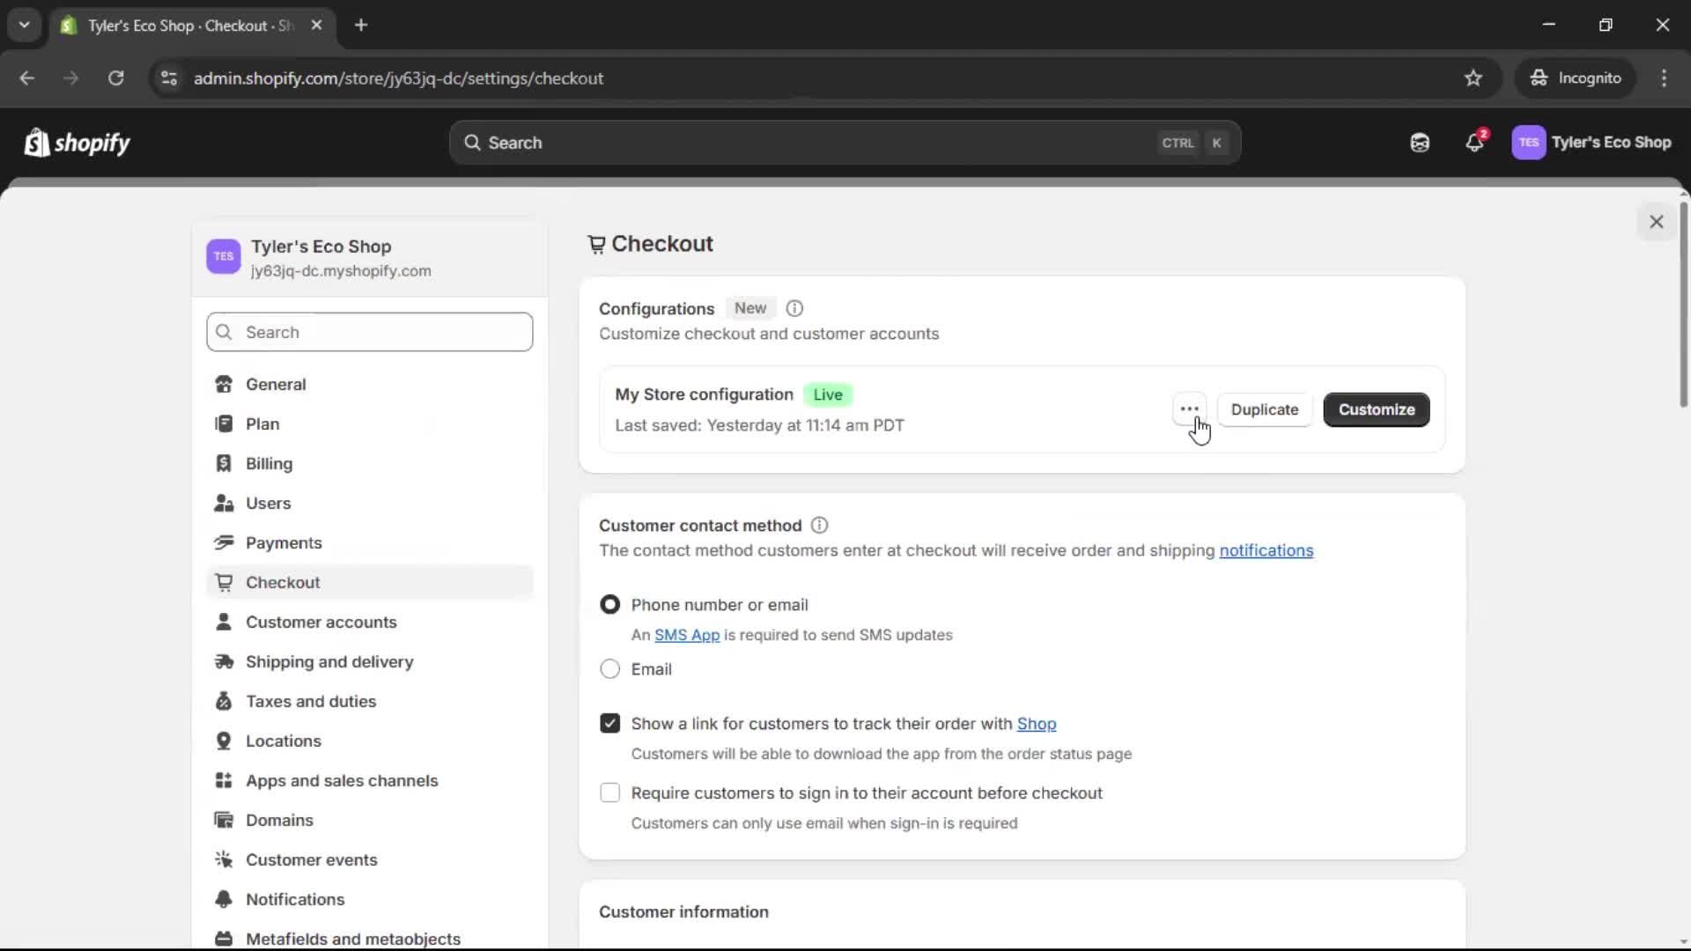
Task: Open more options for My Store configuration
Action: pos(1189,409)
